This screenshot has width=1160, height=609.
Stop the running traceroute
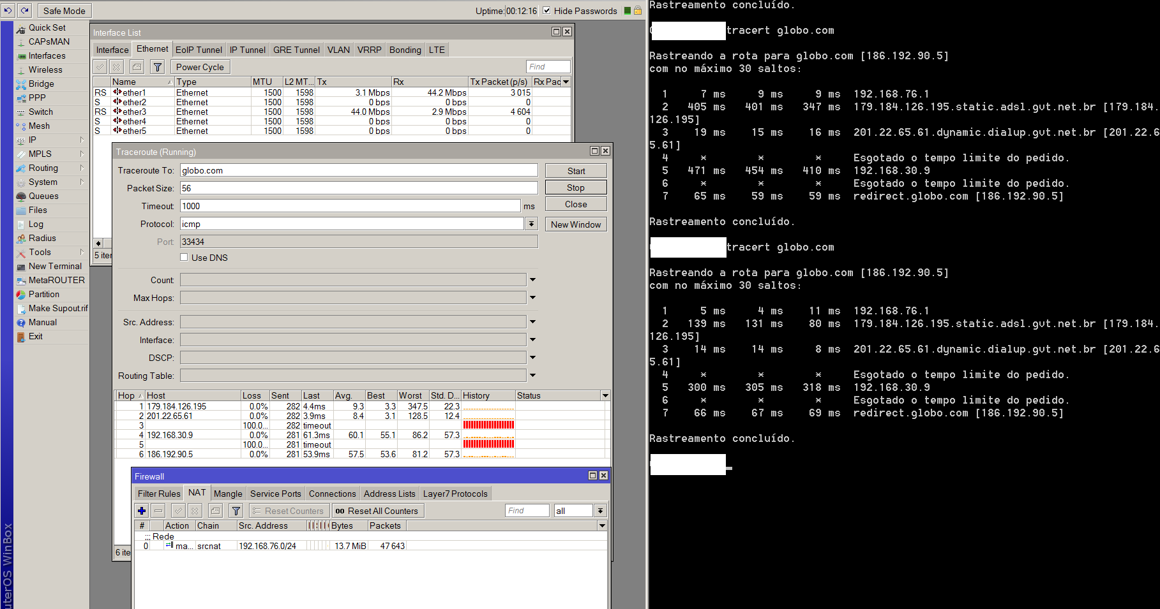(575, 187)
